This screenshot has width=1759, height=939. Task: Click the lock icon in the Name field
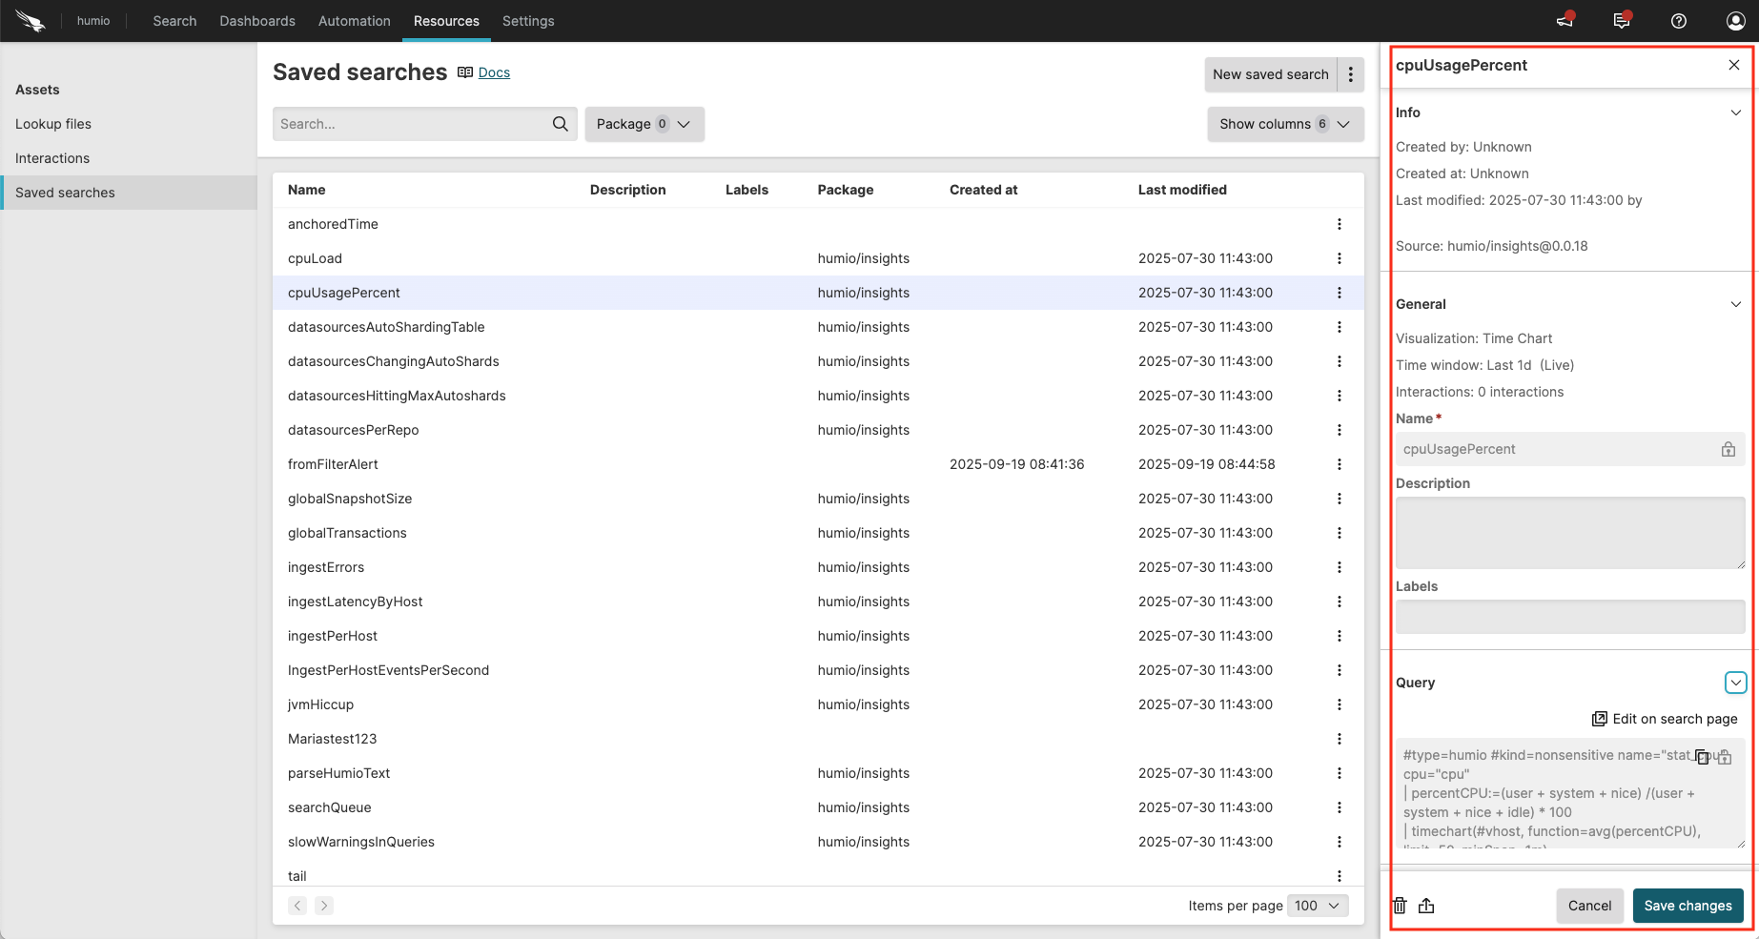coord(1728,449)
